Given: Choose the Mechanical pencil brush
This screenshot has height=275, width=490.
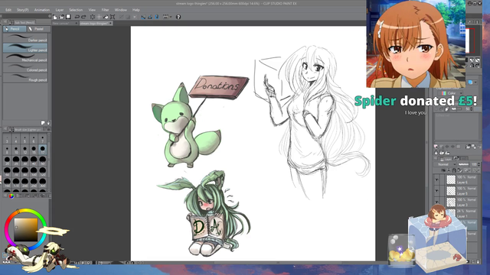Looking at the screenshot, I should tap(25, 58).
